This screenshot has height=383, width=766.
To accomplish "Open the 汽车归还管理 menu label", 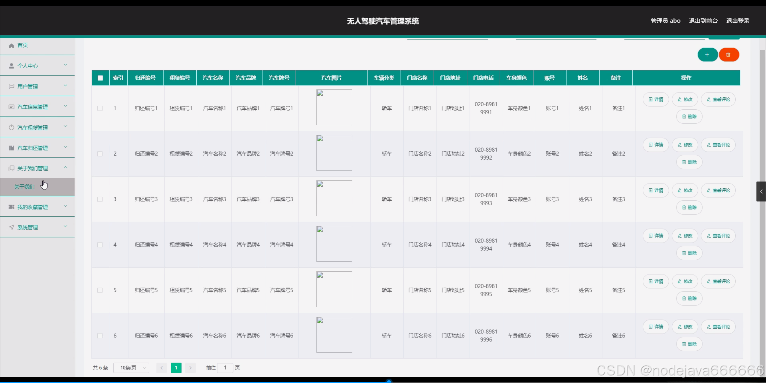I will click(x=33, y=148).
